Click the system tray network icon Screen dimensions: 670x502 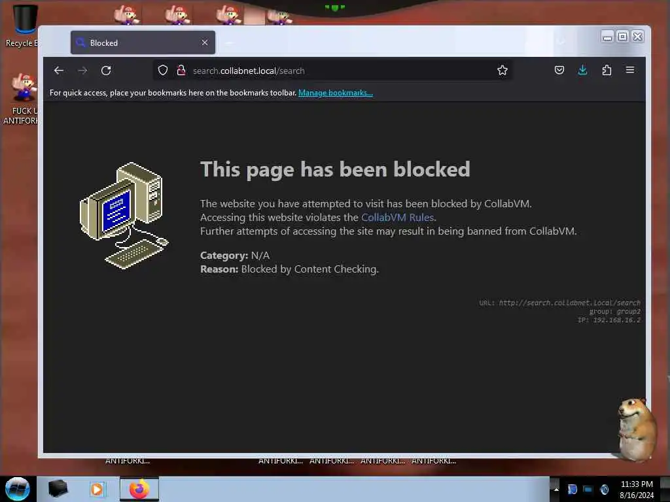click(x=588, y=489)
